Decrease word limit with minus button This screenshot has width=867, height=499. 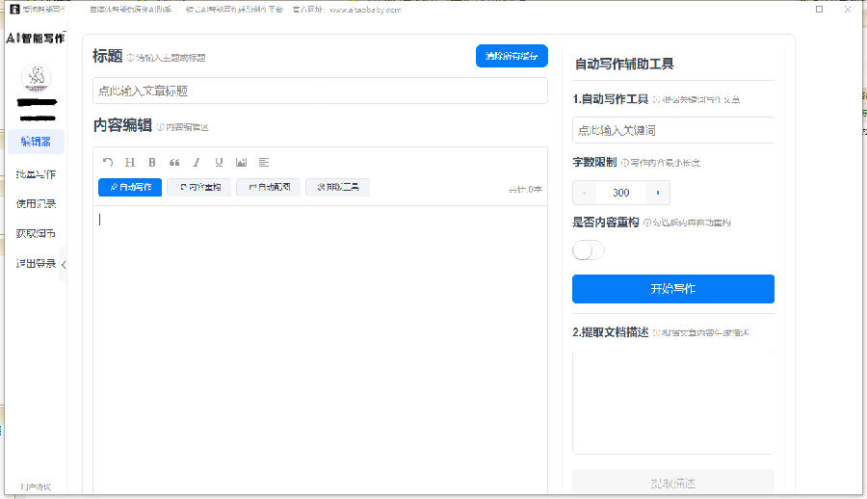pyautogui.click(x=584, y=193)
